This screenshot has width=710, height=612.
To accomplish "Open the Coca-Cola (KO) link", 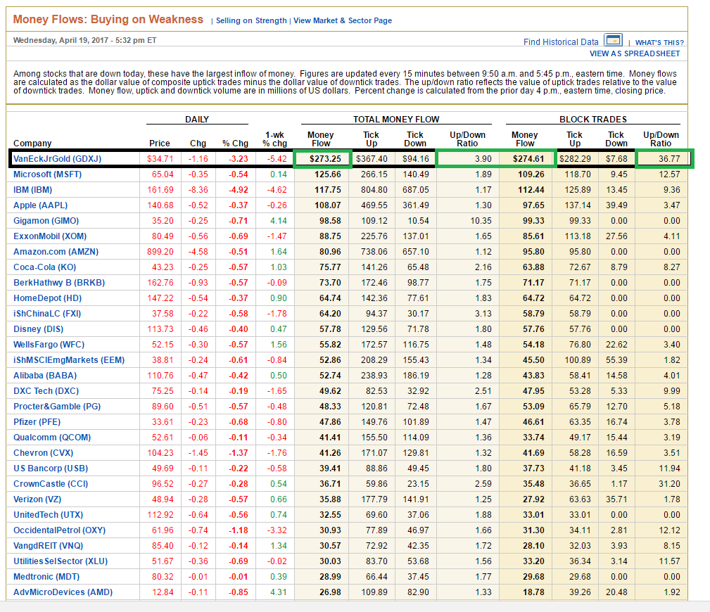I will coord(45,267).
